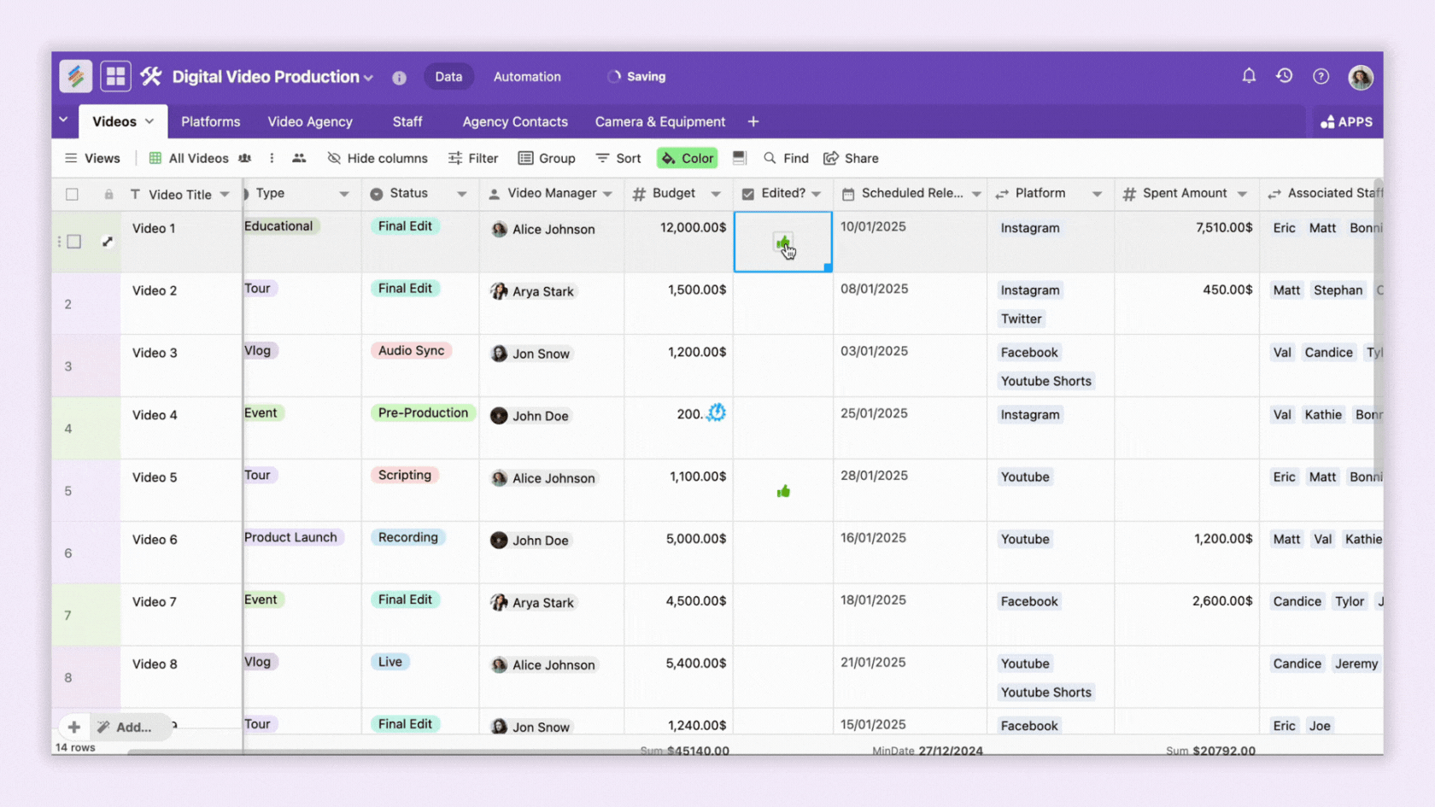Select the Videos table tab
Screen dimensions: 1435x807
point(123,121)
